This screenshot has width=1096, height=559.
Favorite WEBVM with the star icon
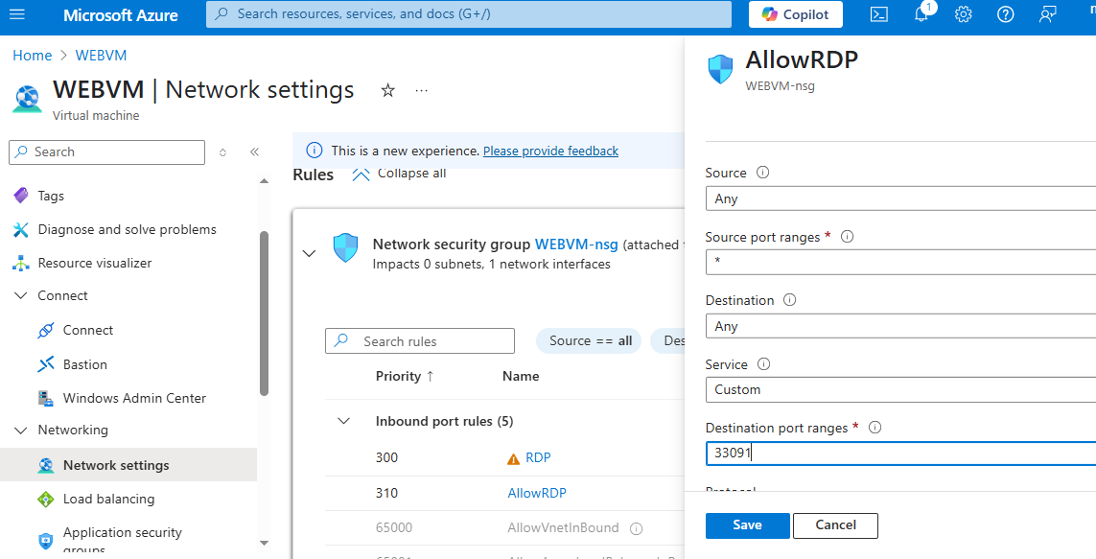(388, 90)
